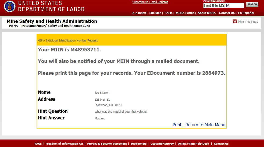Click the Print This Page link text
Image resolution: width=264 pixels, height=147 pixels.
pyautogui.click(x=248, y=22)
